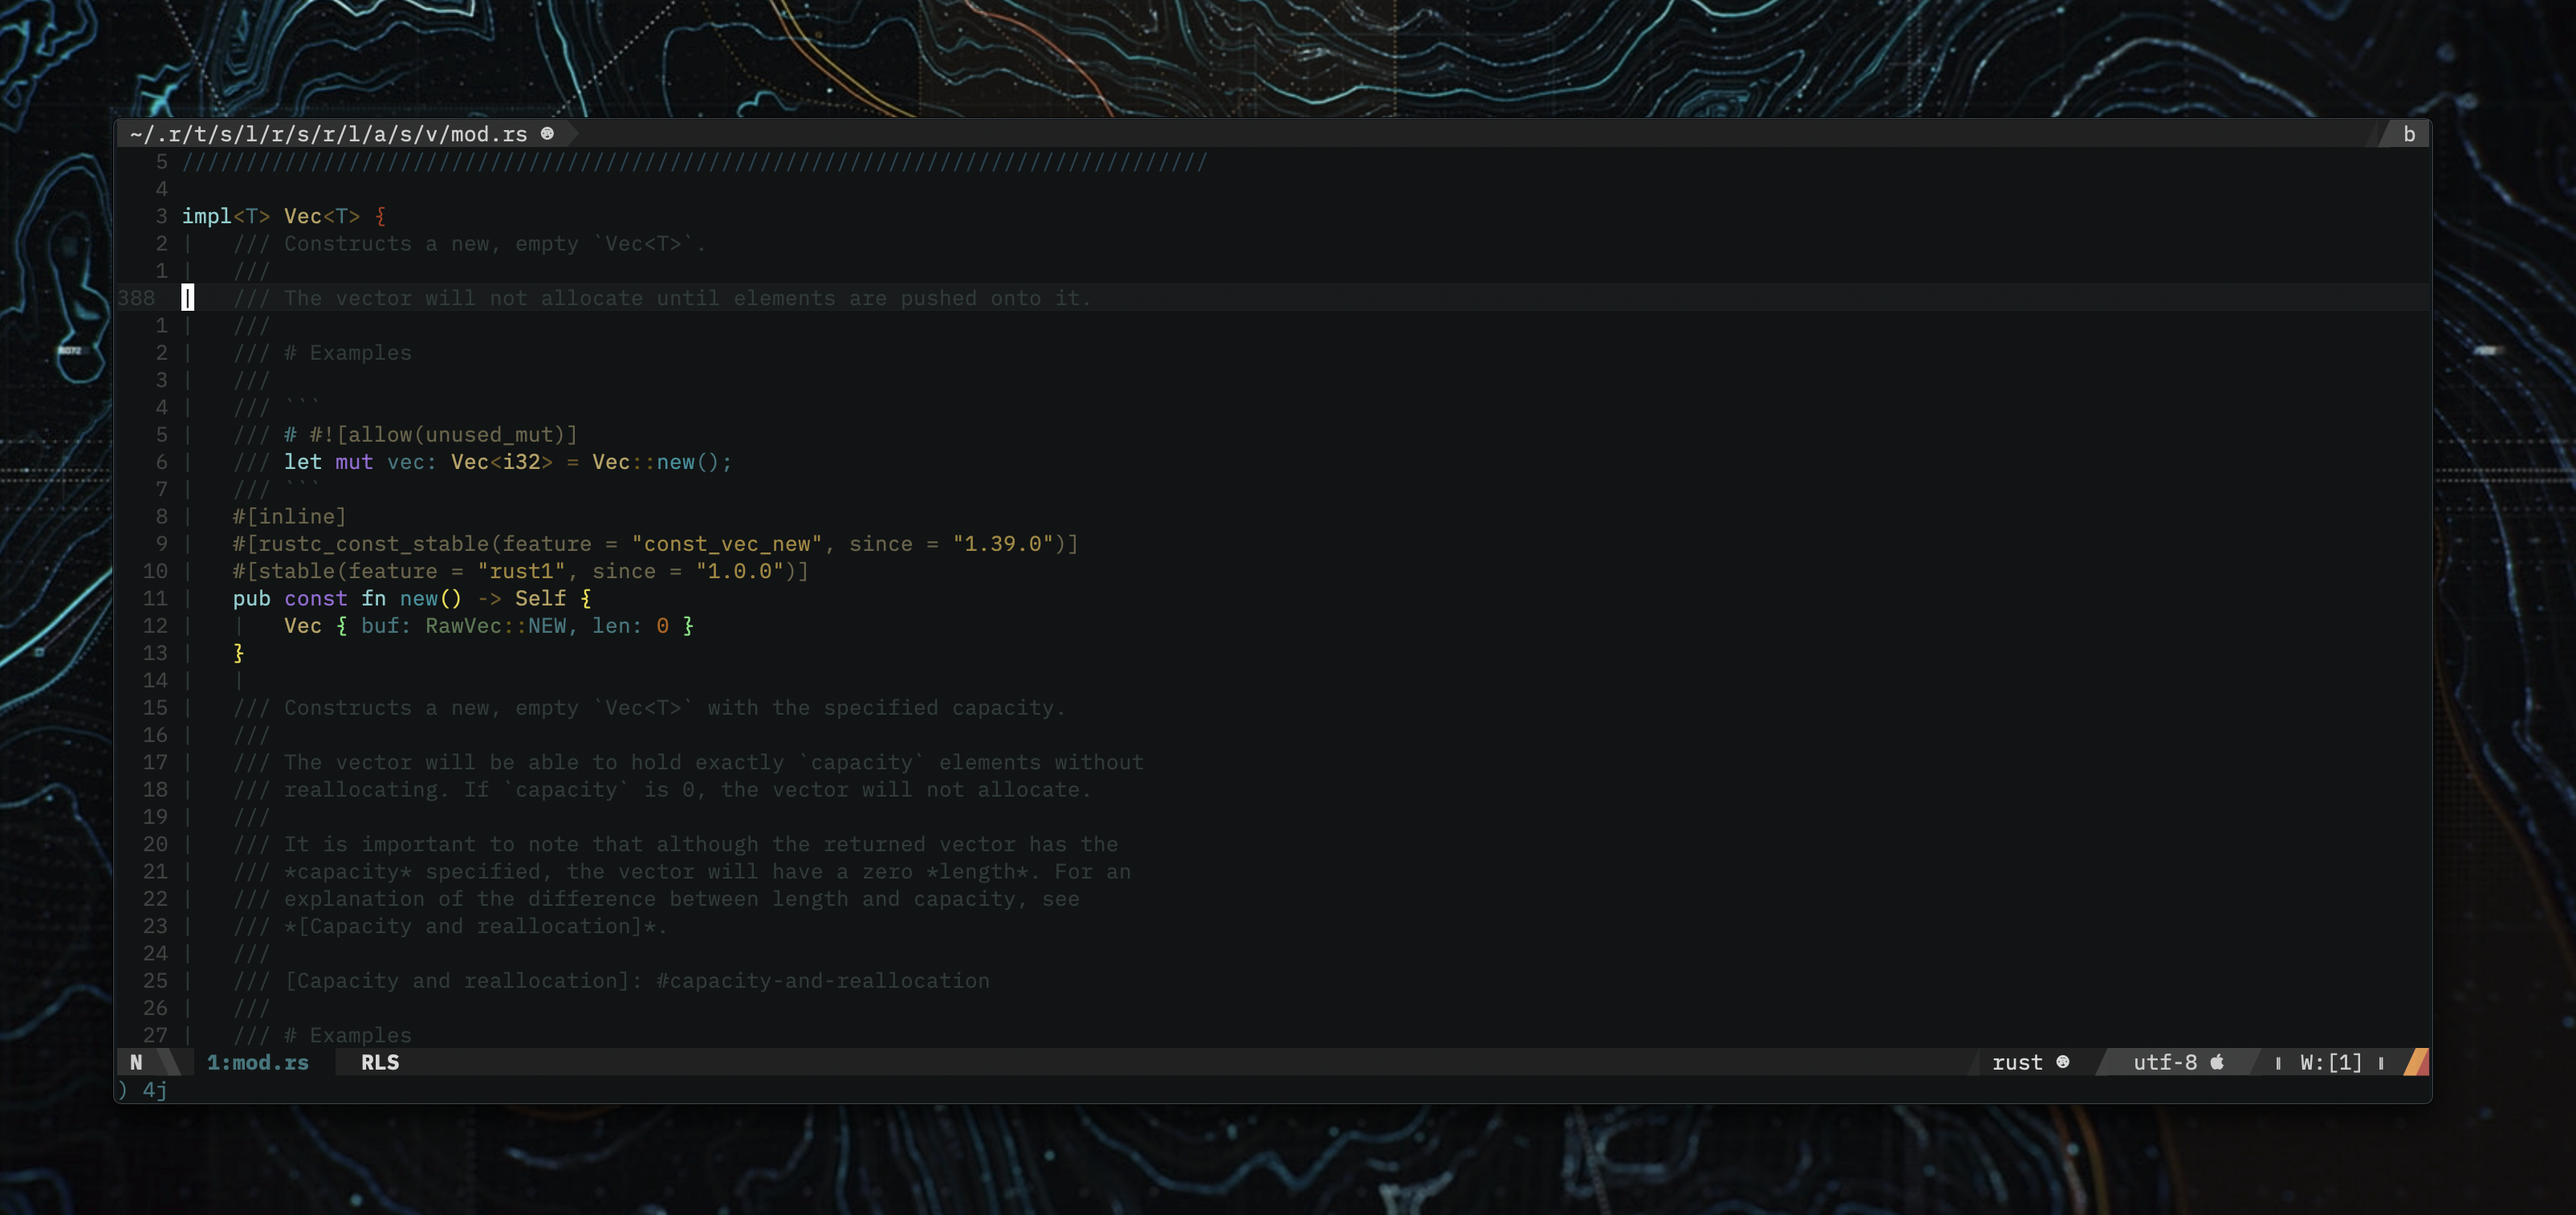The height and width of the screenshot is (1215, 2576).
Task: Click the opening brace after 'Self' in fn new
Action: click(x=586, y=598)
